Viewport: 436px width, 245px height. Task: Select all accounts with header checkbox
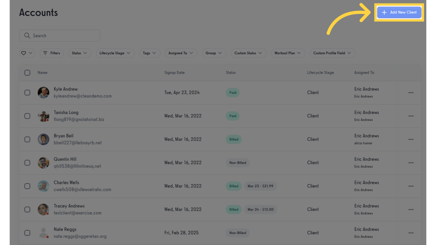[27, 73]
